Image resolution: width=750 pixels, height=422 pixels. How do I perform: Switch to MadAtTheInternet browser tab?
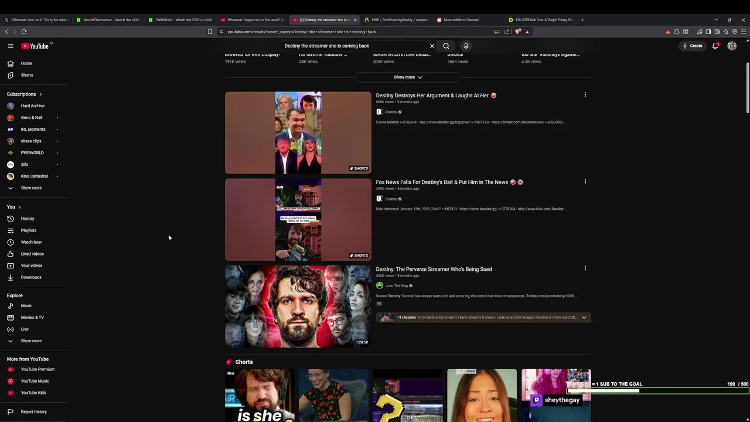coord(109,20)
